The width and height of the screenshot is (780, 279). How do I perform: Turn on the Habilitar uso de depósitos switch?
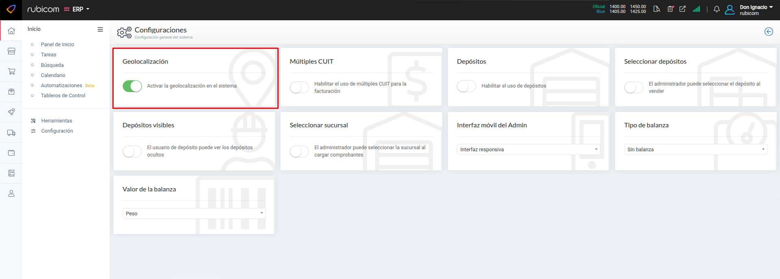coord(466,86)
